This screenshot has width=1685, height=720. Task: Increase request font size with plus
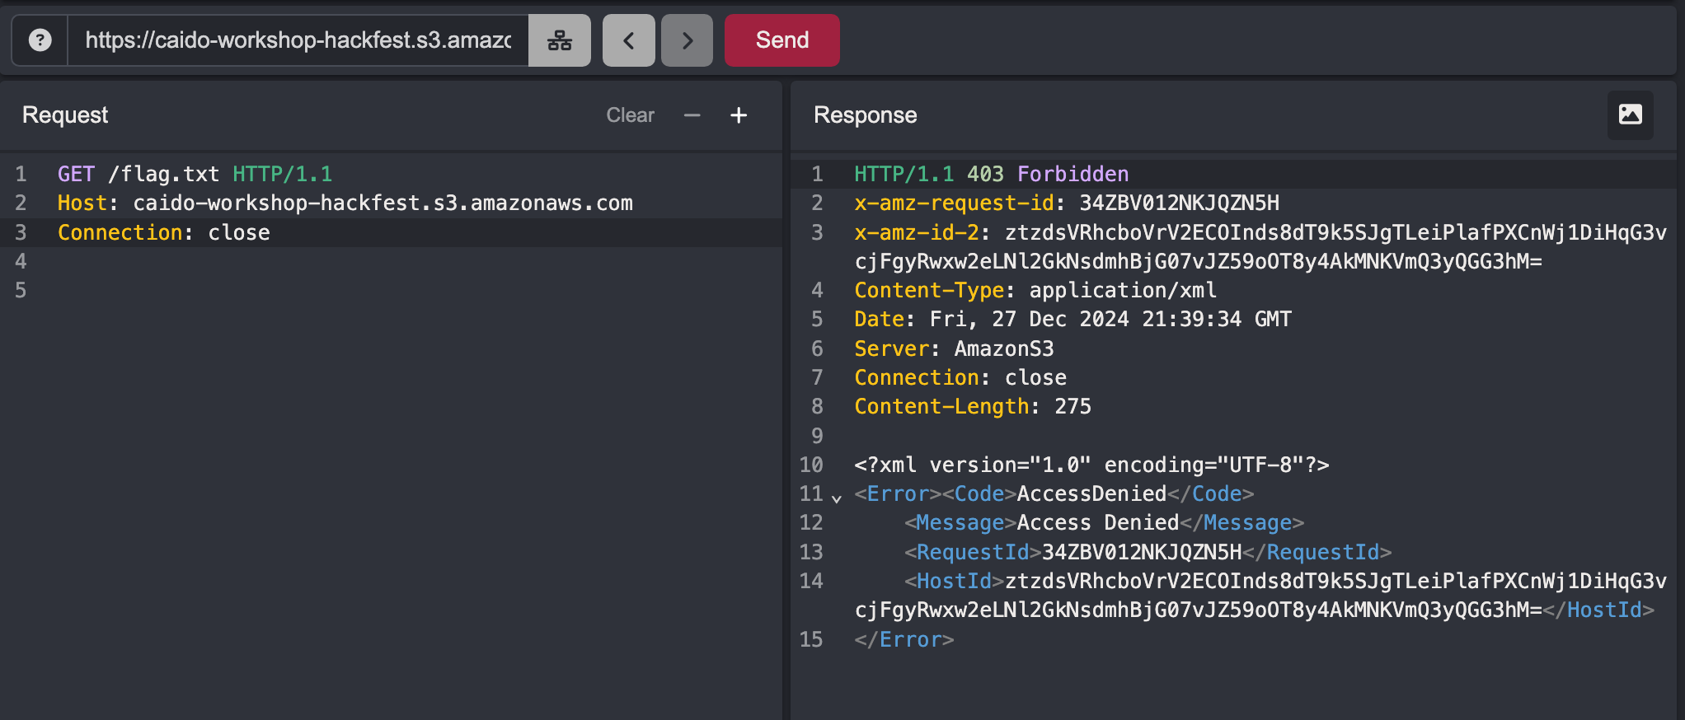tap(739, 115)
